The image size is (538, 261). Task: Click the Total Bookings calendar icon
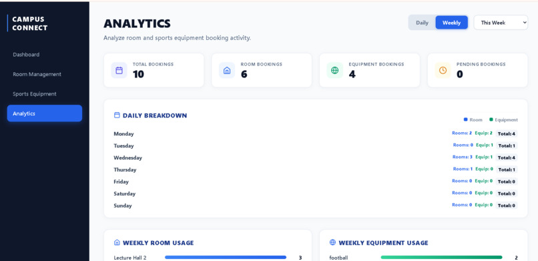pyautogui.click(x=119, y=70)
